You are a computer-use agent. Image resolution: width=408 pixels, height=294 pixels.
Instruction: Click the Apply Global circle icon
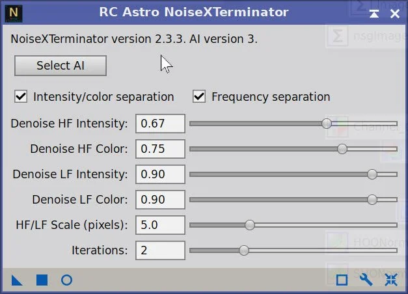tap(66, 280)
